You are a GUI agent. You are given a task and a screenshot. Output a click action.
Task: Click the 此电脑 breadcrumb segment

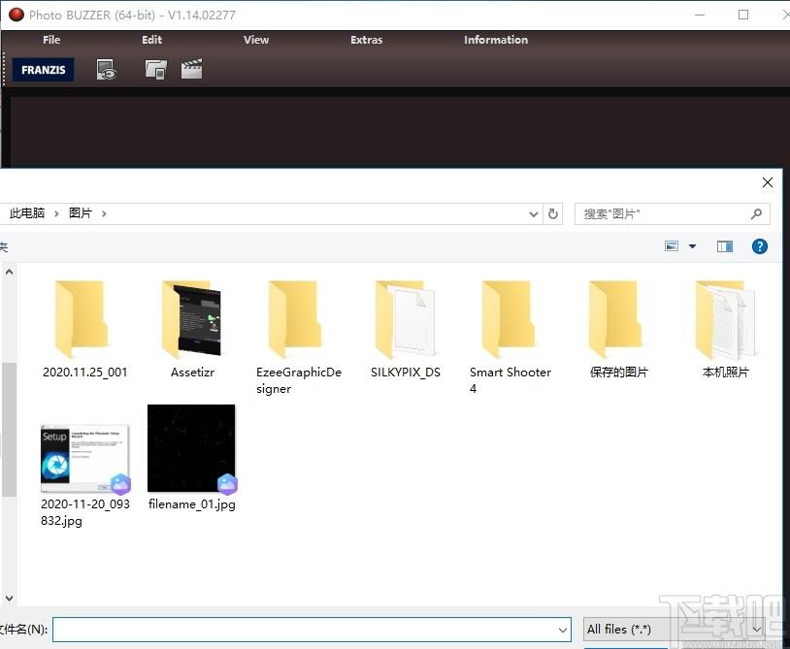click(27, 213)
